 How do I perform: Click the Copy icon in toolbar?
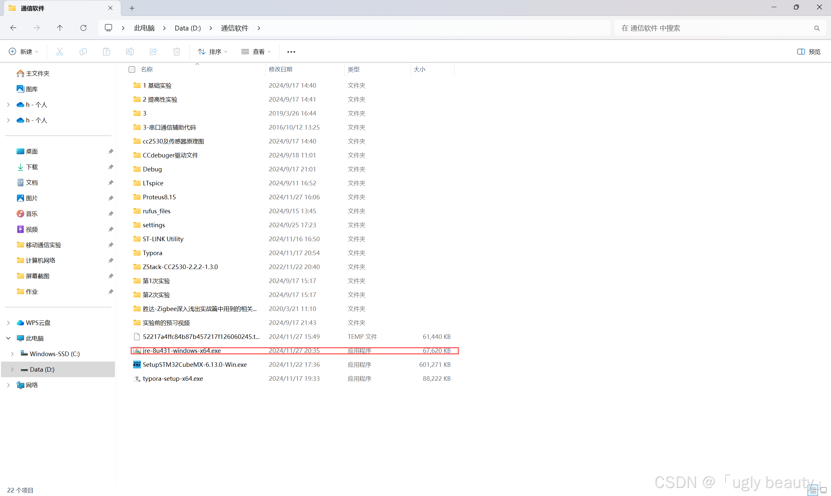83,52
